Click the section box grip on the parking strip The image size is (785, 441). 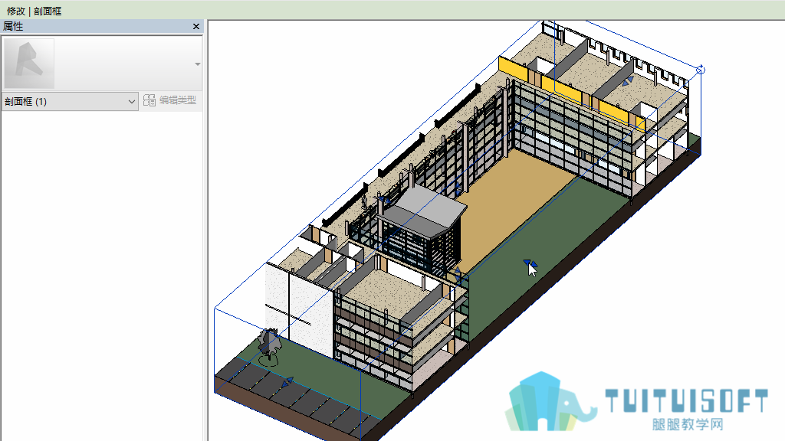point(287,383)
